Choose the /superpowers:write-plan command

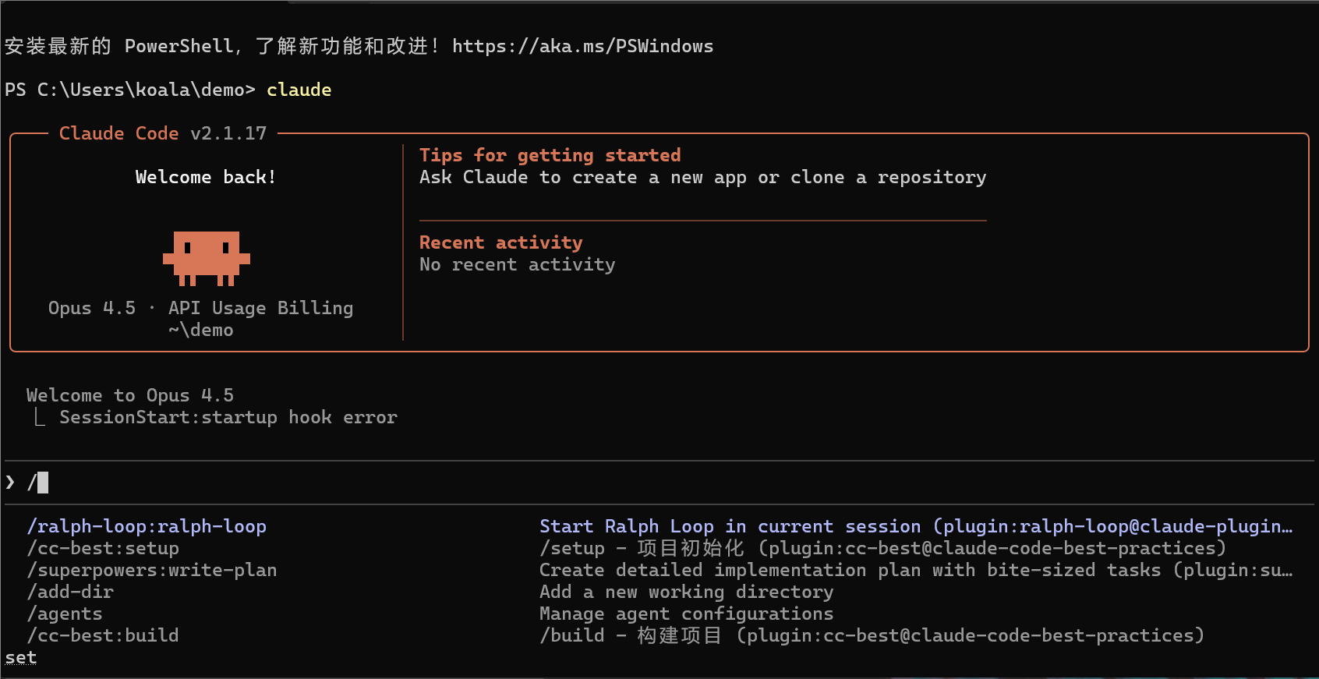(x=152, y=570)
